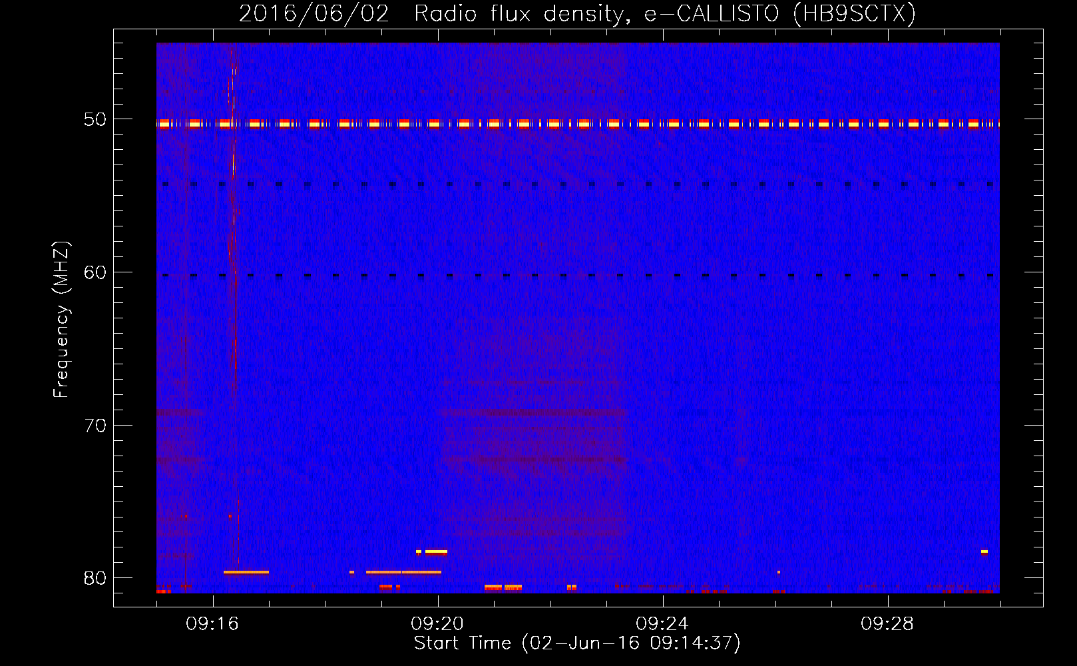Viewport: 1077px width, 666px height.
Task: Click the 09:20 time tick label
Action: click(x=437, y=624)
